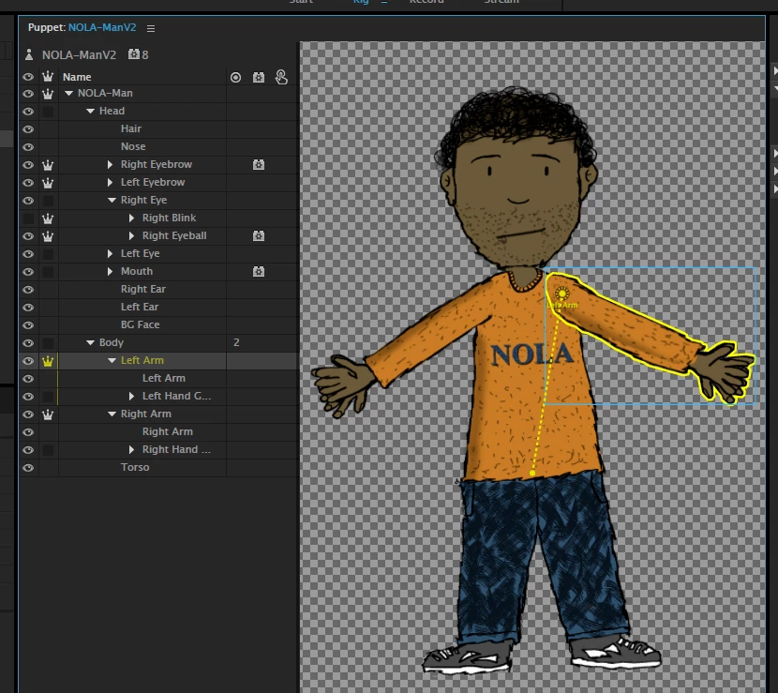This screenshot has width=778, height=693.
Task: Toggle crown on Right Eyebrow row
Action: point(48,165)
